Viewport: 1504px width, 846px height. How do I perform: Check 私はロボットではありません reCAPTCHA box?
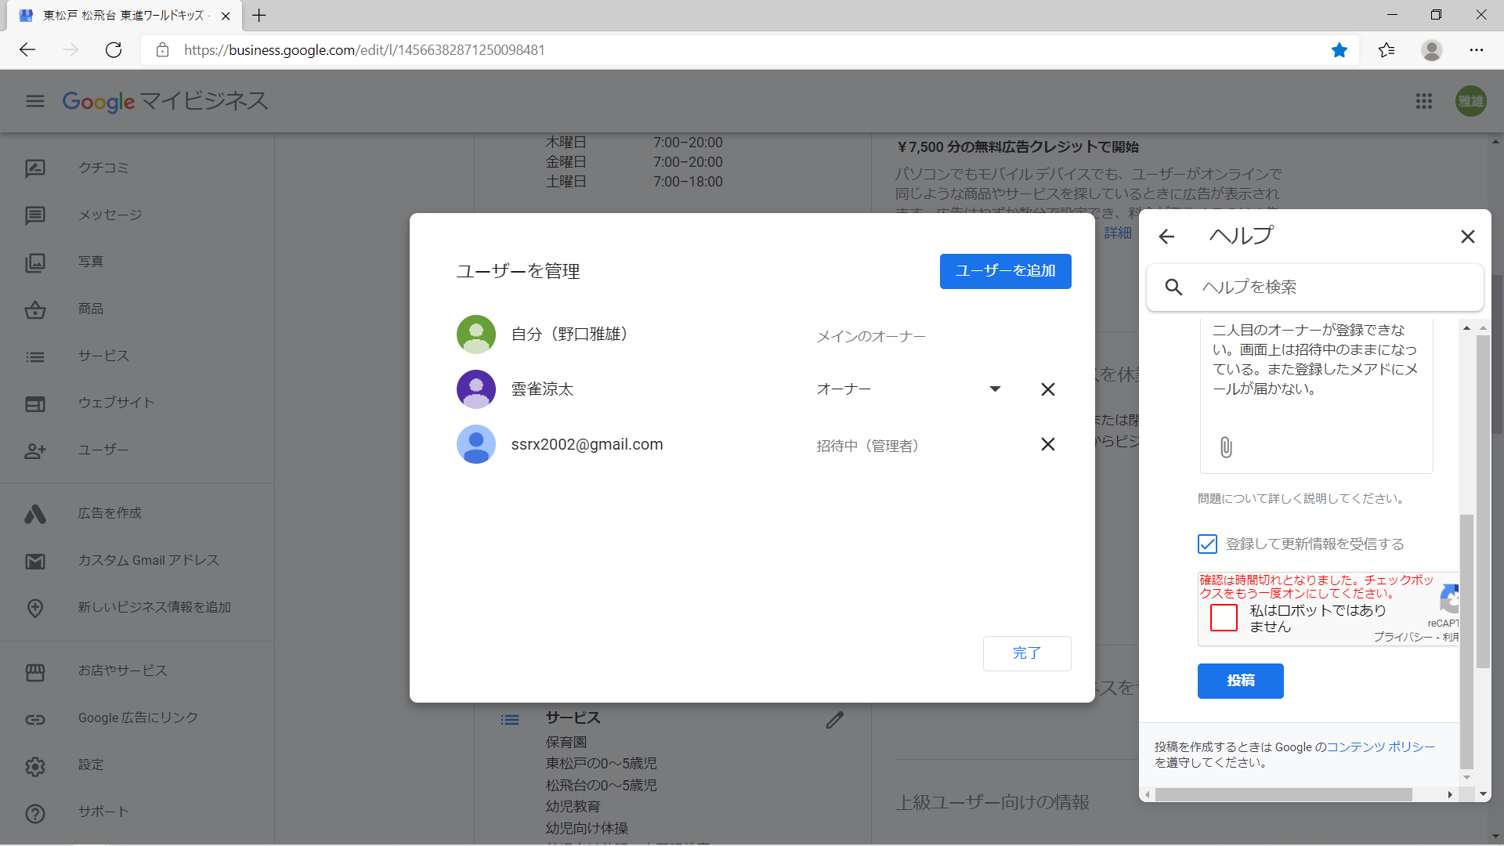pyautogui.click(x=1224, y=618)
